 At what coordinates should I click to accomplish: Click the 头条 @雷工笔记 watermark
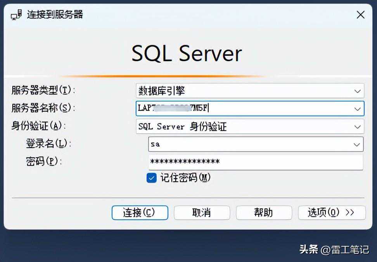point(334,250)
